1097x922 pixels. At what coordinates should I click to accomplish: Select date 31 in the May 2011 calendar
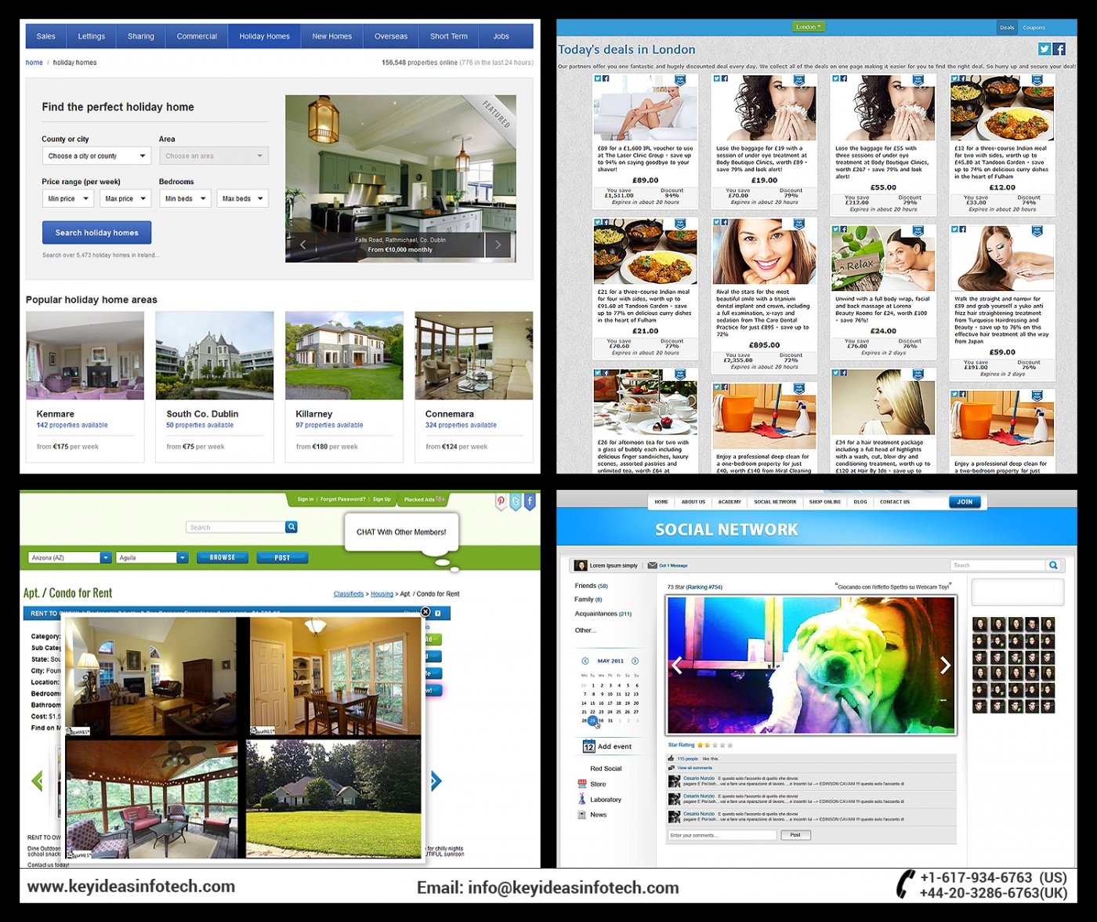tap(610, 721)
